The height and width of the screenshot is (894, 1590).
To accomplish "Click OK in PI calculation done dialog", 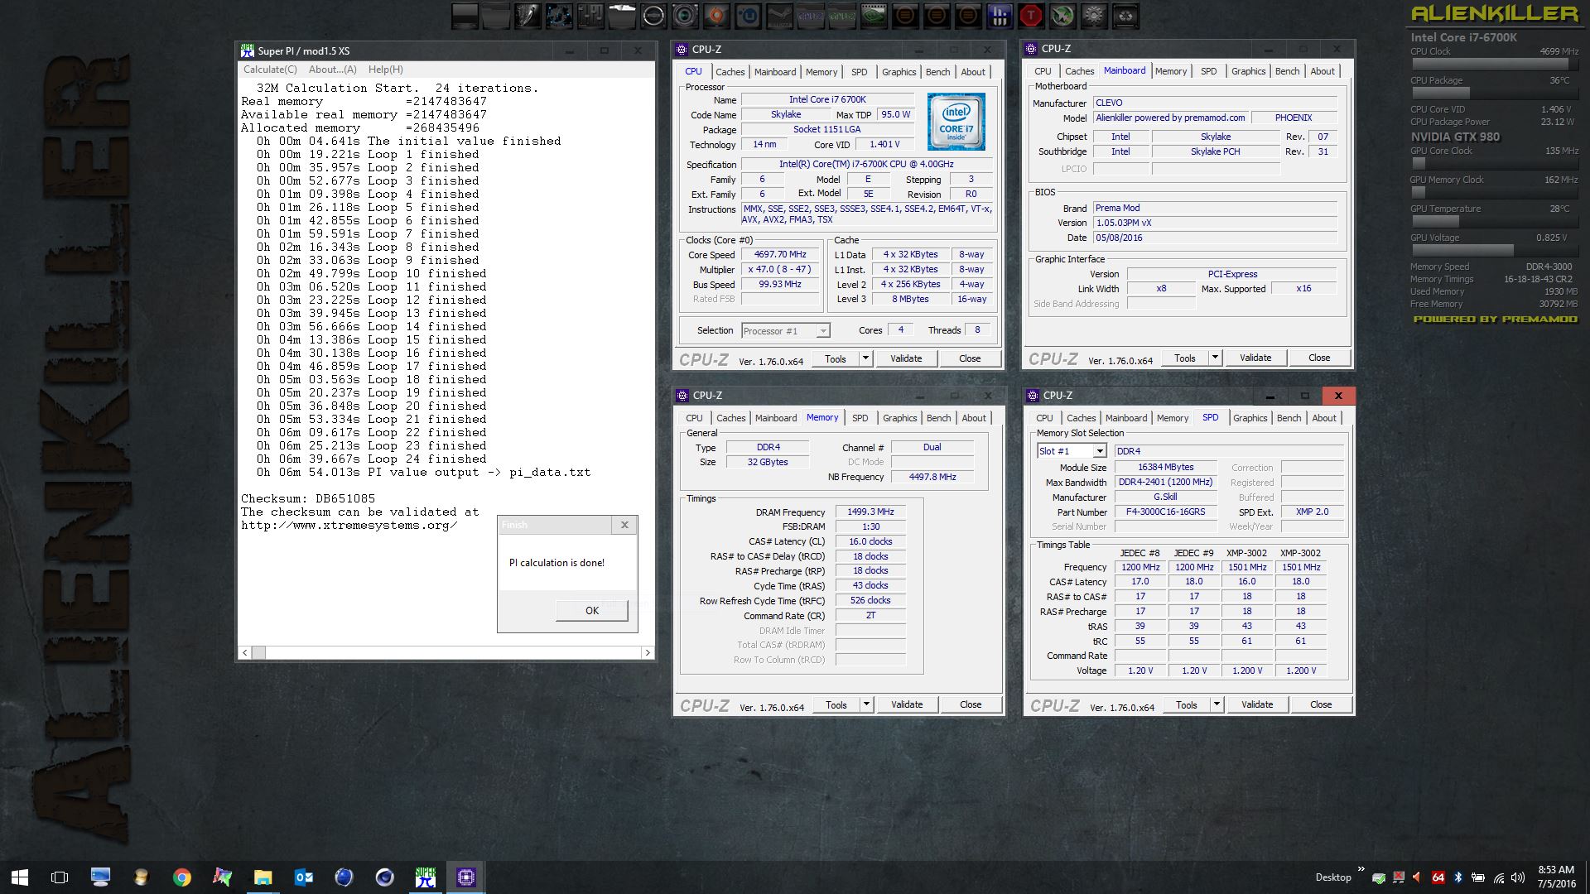I will [592, 611].
